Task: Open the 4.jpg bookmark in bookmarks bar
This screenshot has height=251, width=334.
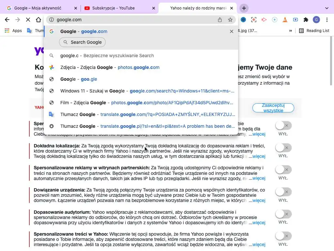Action: tap(247, 31)
